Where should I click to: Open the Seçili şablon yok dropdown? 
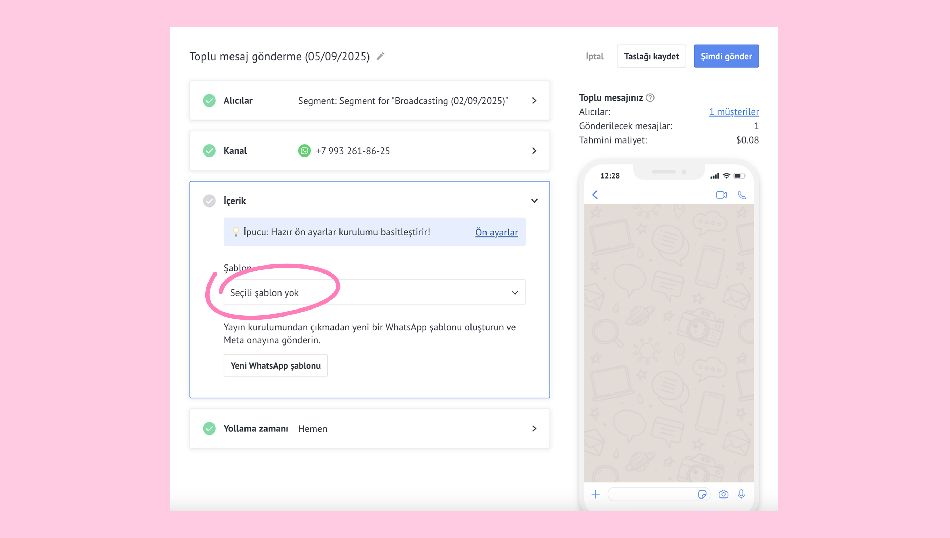tap(374, 292)
